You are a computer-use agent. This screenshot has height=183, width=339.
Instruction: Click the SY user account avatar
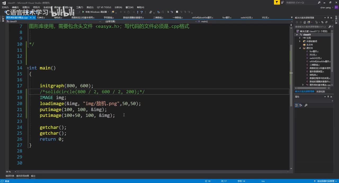tap(336, 7)
